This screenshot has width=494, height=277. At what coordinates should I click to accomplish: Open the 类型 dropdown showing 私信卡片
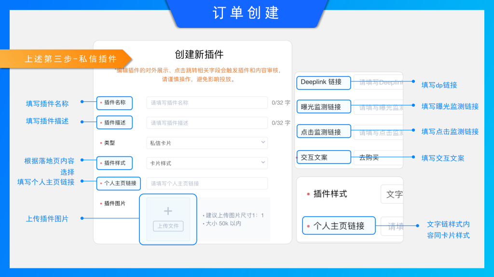pyautogui.click(x=207, y=143)
